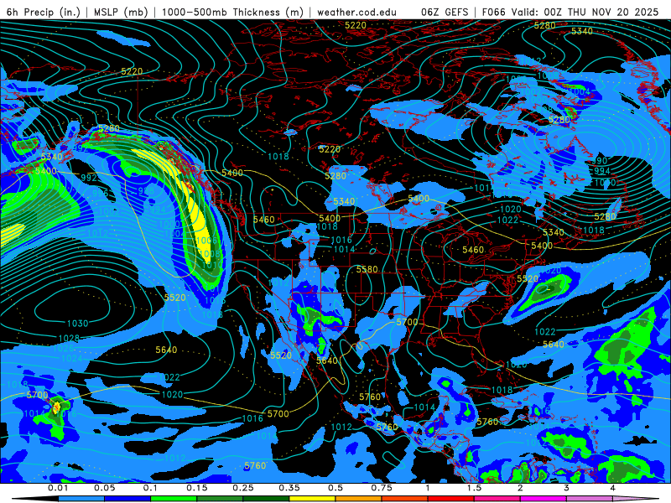This screenshot has width=671, height=503.
Task: Click the red 1–1.5 legend swatch
Action: tap(451, 499)
